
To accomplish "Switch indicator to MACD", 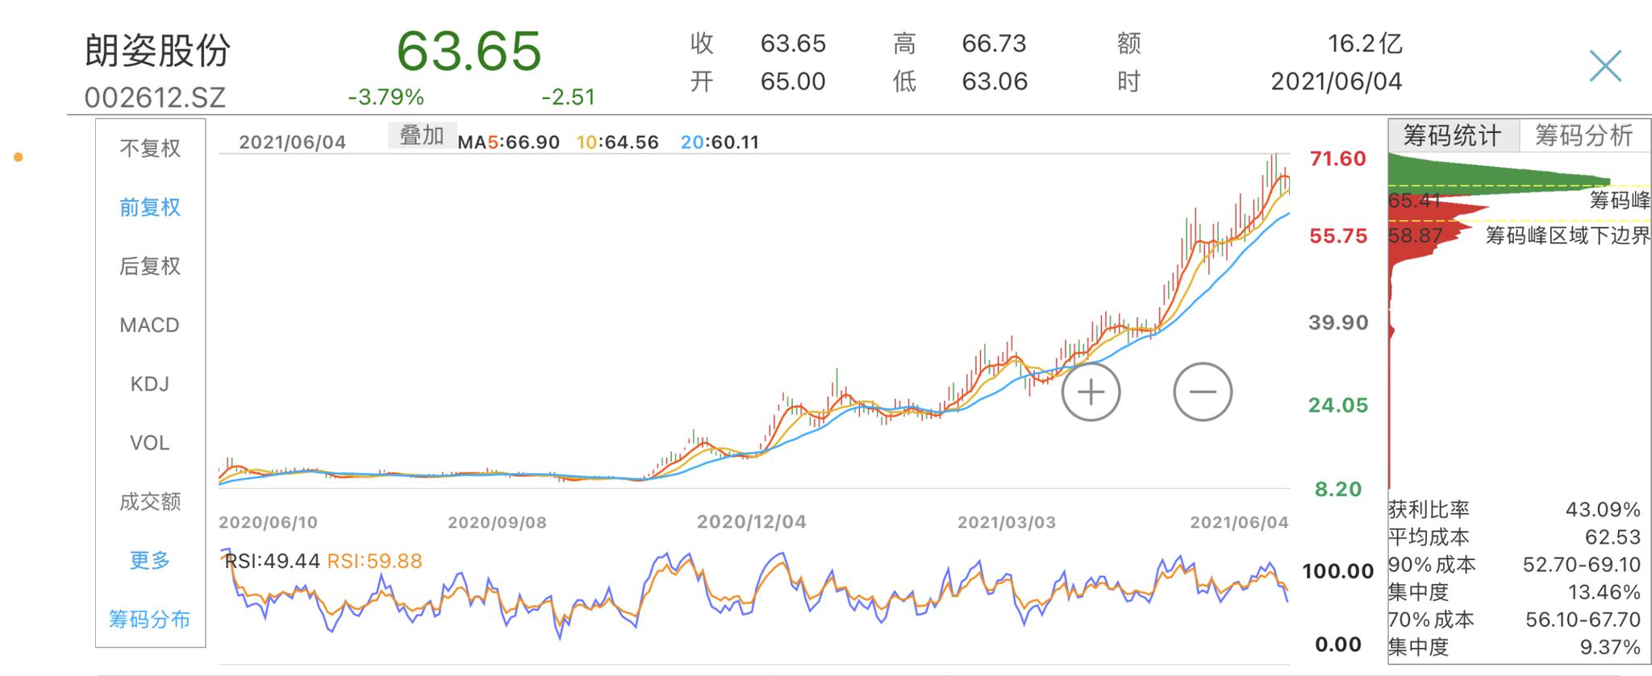I will click(150, 325).
